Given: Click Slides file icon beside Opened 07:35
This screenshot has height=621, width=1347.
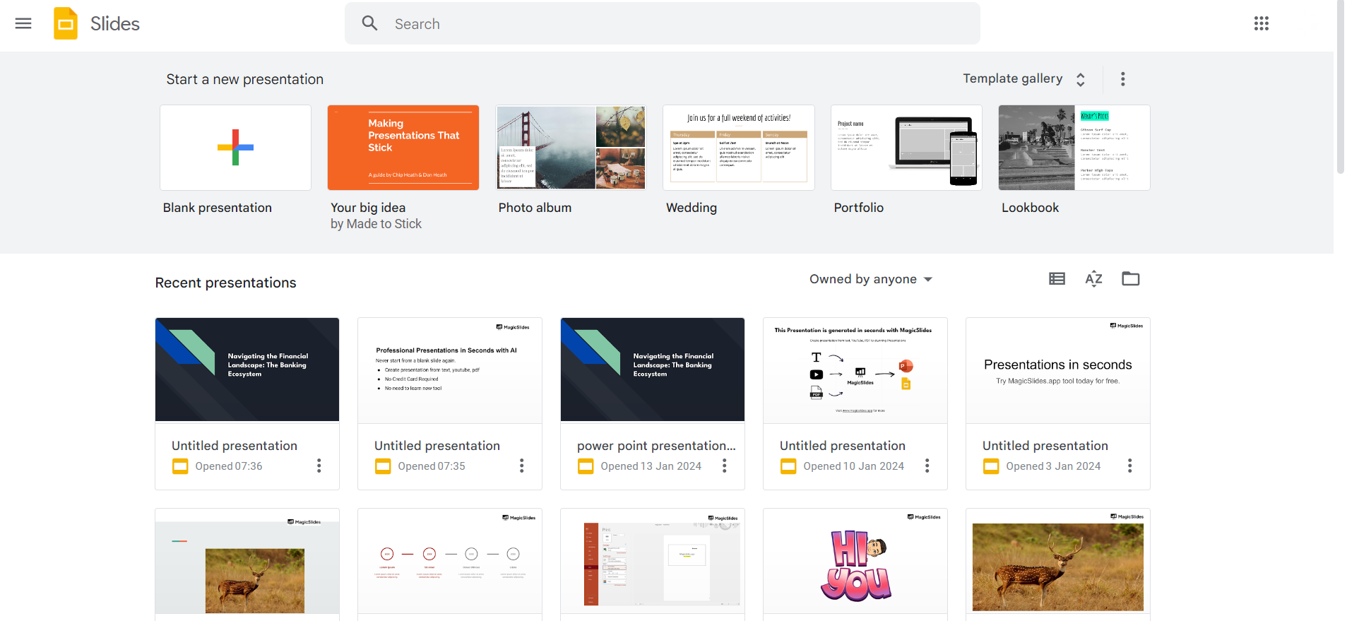Looking at the screenshot, I should [383, 466].
